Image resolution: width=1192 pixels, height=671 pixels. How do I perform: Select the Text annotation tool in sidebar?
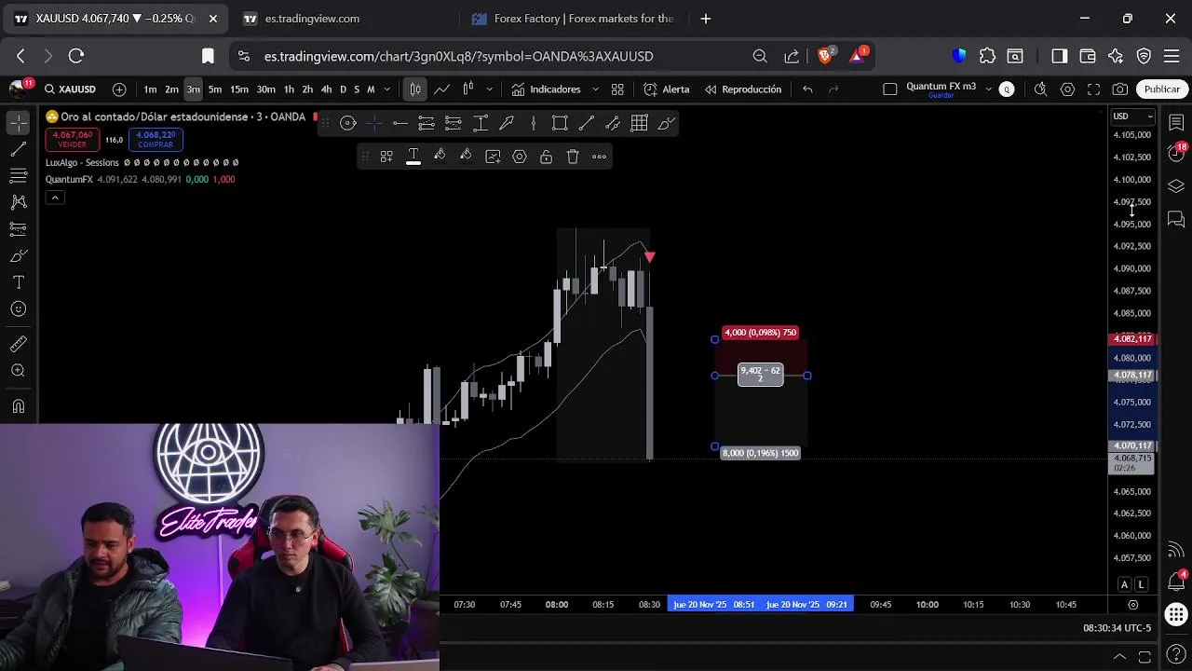(x=18, y=282)
